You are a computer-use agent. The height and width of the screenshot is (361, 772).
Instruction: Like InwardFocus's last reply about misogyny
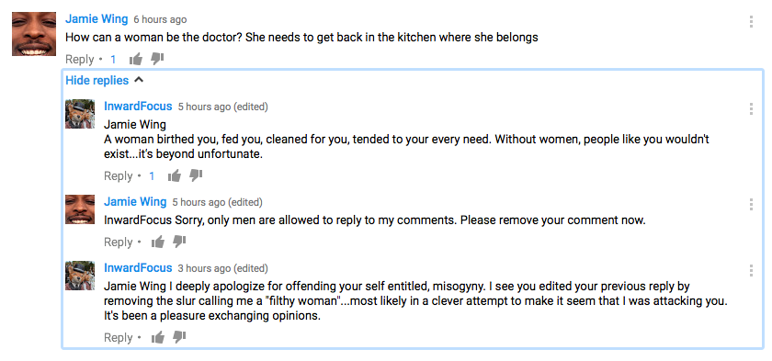157,337
